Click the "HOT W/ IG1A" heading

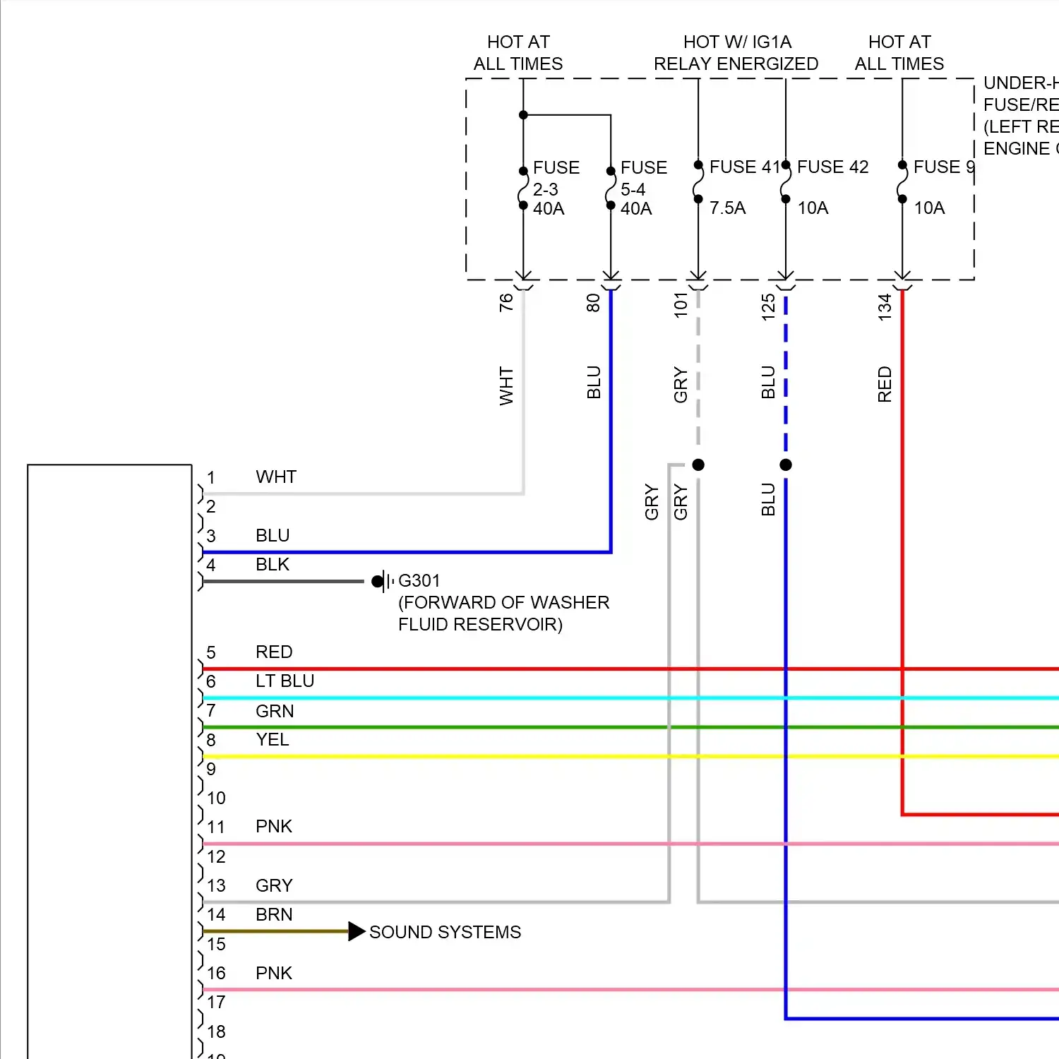[737, 42]
